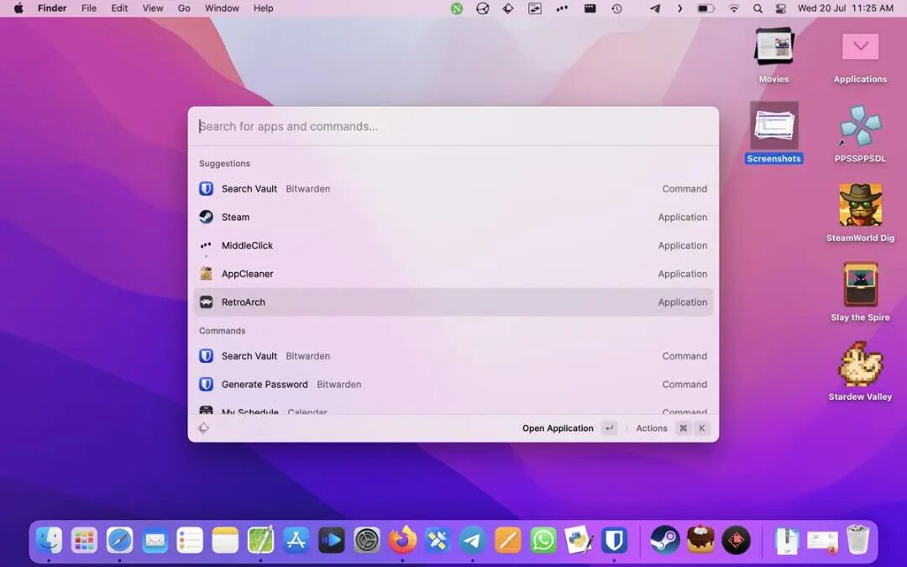
Task: Open Control Center in menu bar
Action: click(781, 8)
